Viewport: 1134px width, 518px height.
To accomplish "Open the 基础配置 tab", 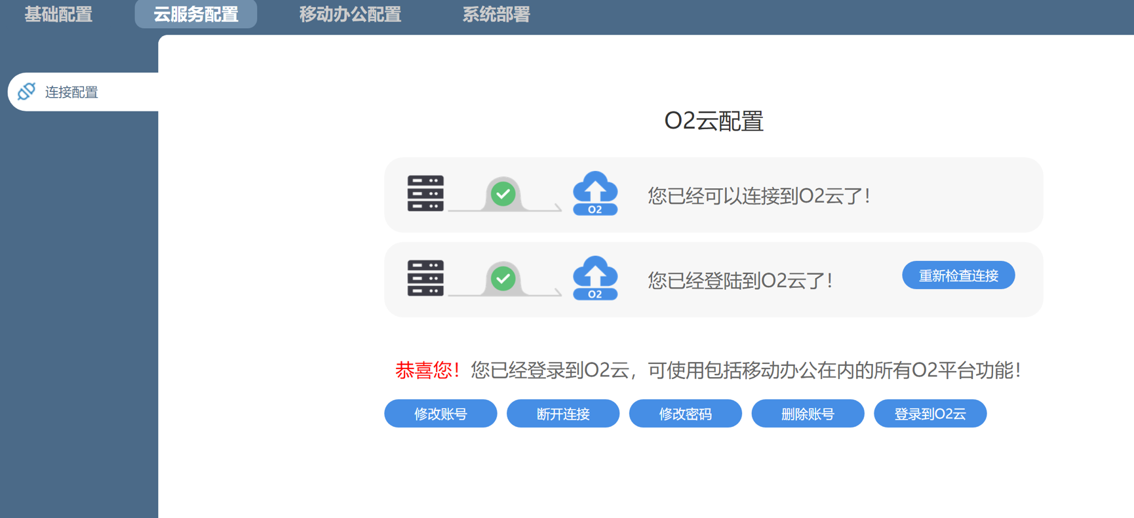I will point(58,14).
